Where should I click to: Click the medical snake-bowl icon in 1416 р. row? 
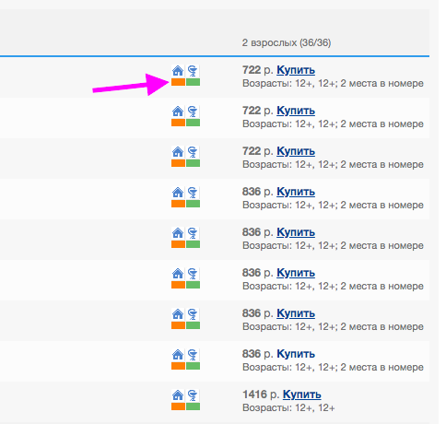pyautogui.click(x=193, y=395)
